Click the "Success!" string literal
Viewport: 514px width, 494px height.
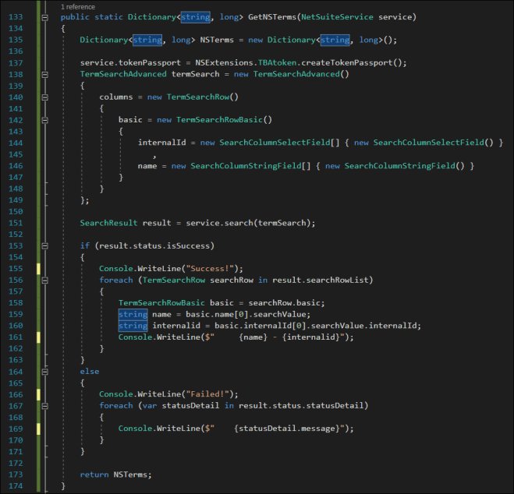tap(210, 269)
